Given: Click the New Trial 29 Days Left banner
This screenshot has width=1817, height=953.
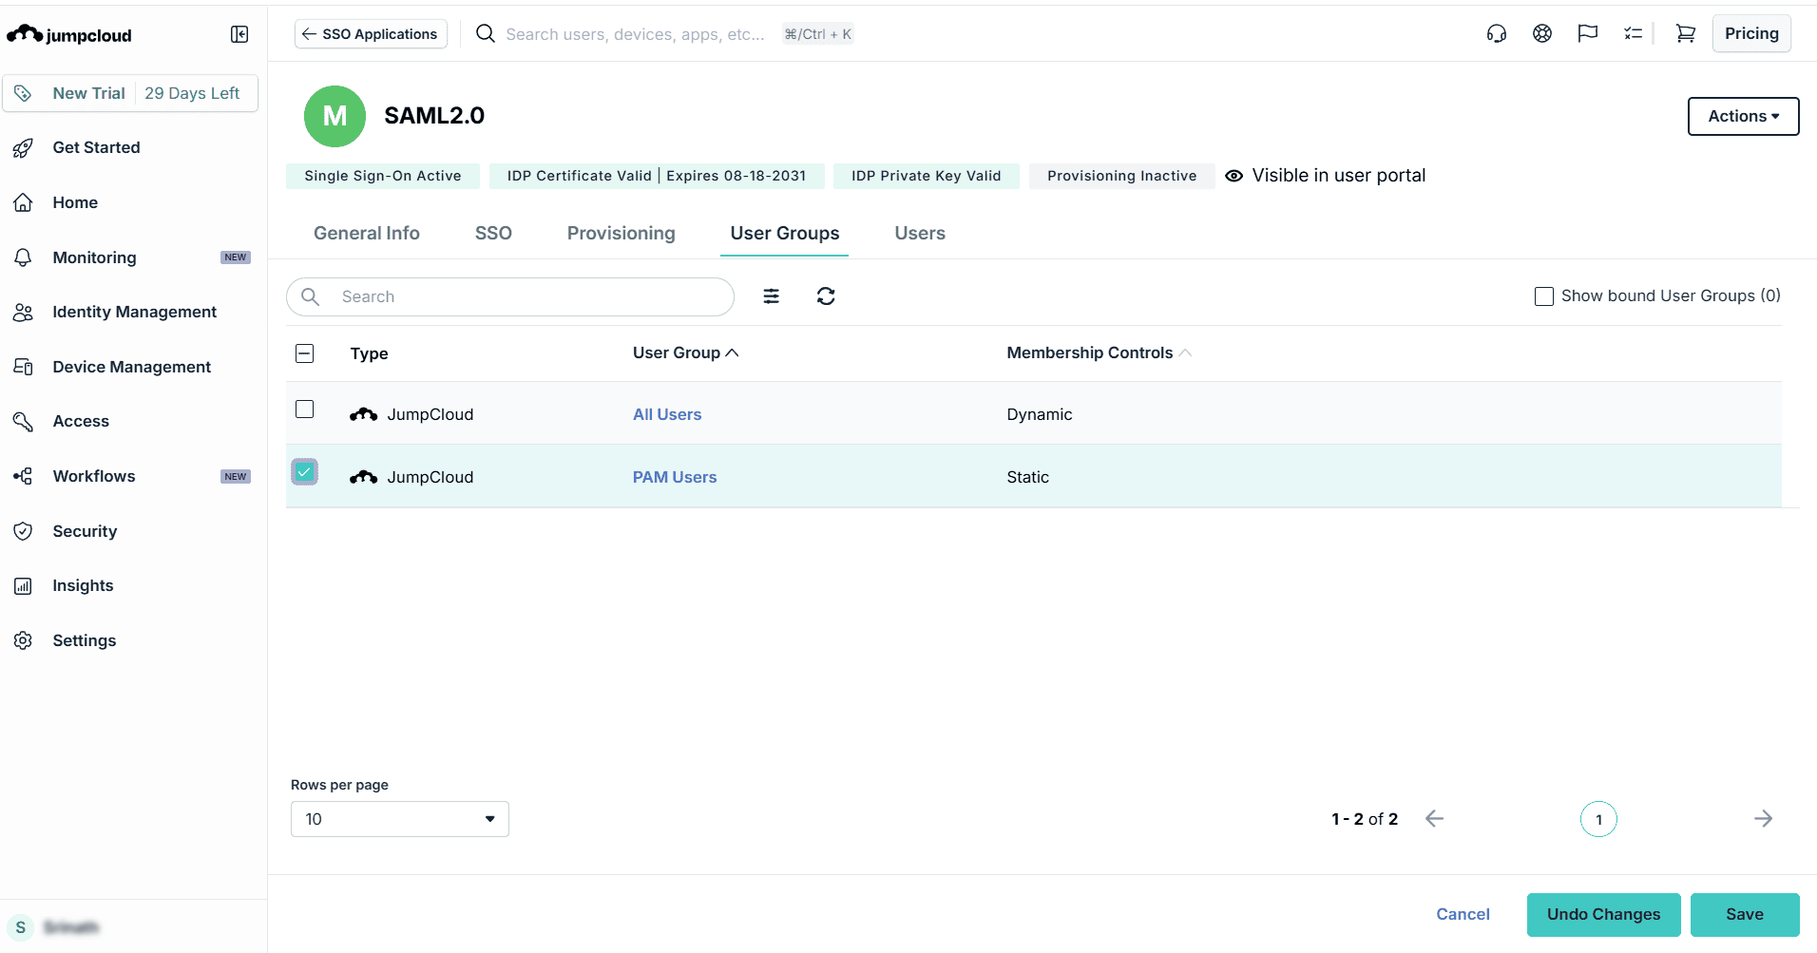Looking at the screenshot, I should coord(130,93).
